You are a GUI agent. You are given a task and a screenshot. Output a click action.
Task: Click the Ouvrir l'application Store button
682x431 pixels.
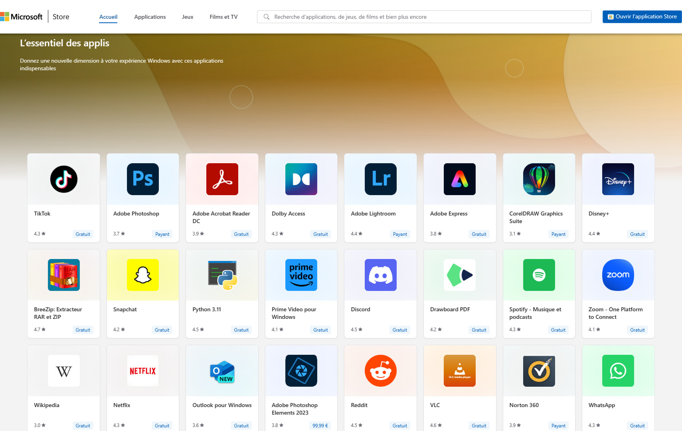click(642, 17)
